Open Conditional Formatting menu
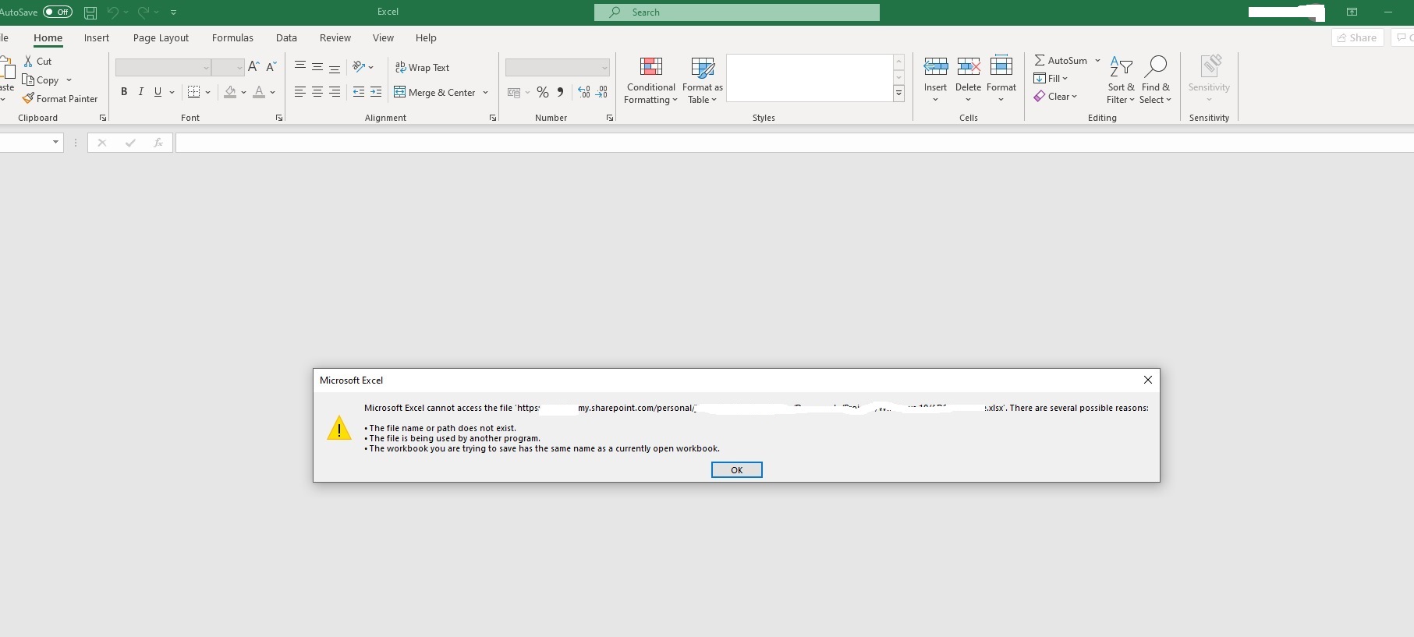Viewport: 1414px width, 637px height. tap(650, 80)
